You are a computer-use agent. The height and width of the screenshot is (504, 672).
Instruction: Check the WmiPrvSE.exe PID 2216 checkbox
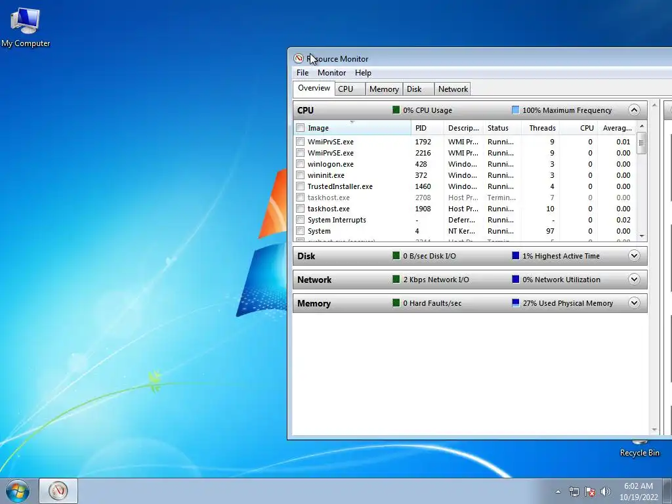pyautogui.click(x=300, y=152)
